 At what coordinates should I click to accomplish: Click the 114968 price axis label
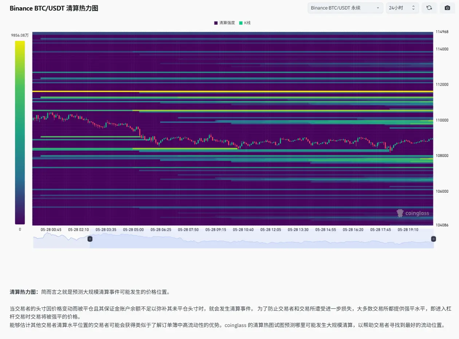(x=442, y=32)
